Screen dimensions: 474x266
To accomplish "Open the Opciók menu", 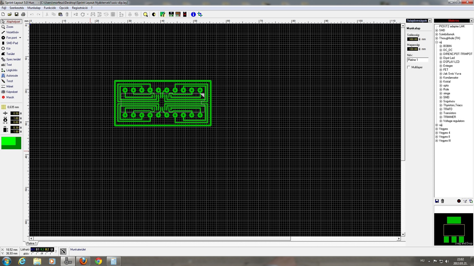I will (64, 8).
